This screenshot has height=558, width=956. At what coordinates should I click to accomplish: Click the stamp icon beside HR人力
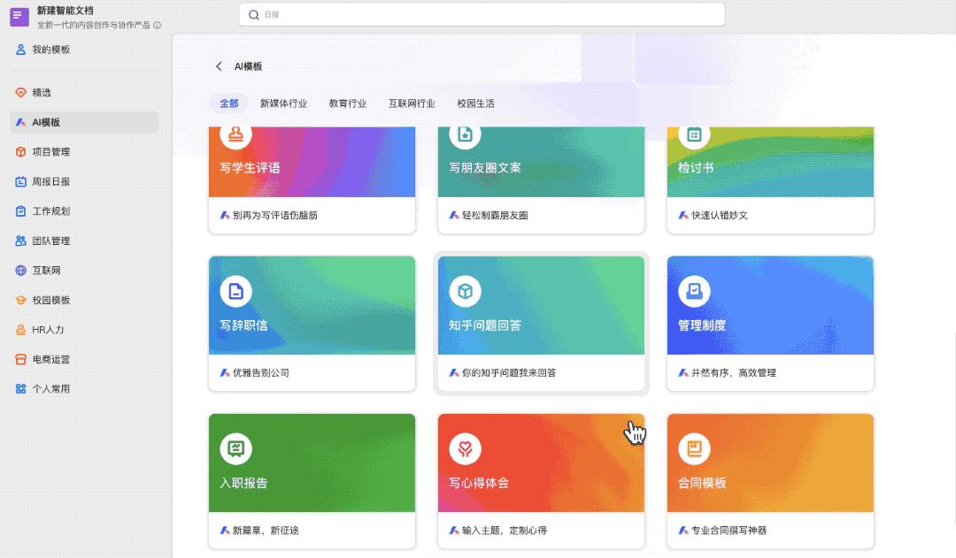20,330
